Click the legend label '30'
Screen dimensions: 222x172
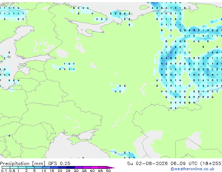coord(76,171)
